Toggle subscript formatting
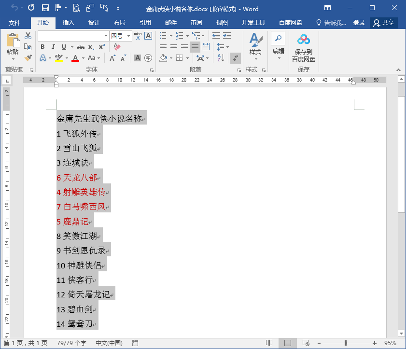 pos(91,47)
